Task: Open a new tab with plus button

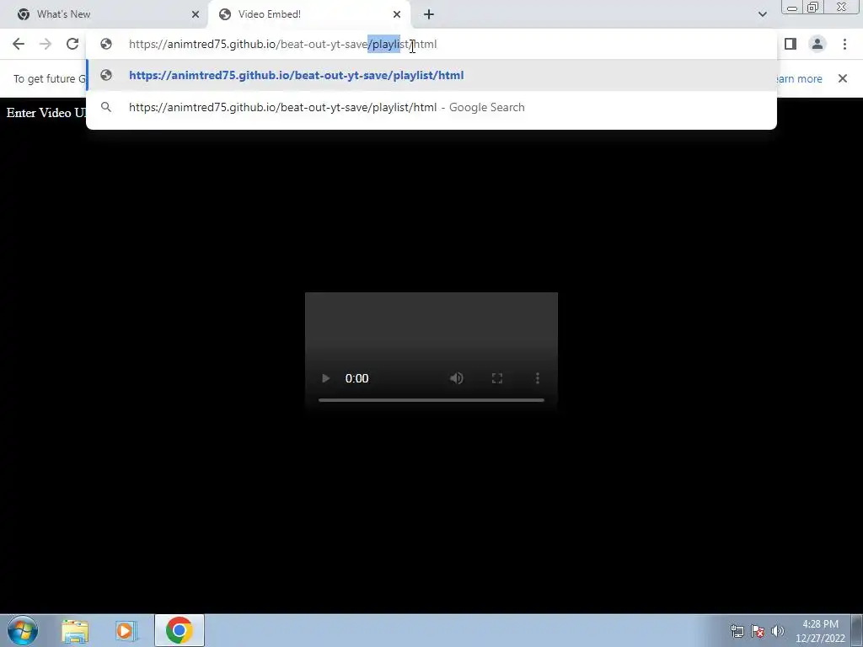Action: pyautogui.click(x=429, y=14)
